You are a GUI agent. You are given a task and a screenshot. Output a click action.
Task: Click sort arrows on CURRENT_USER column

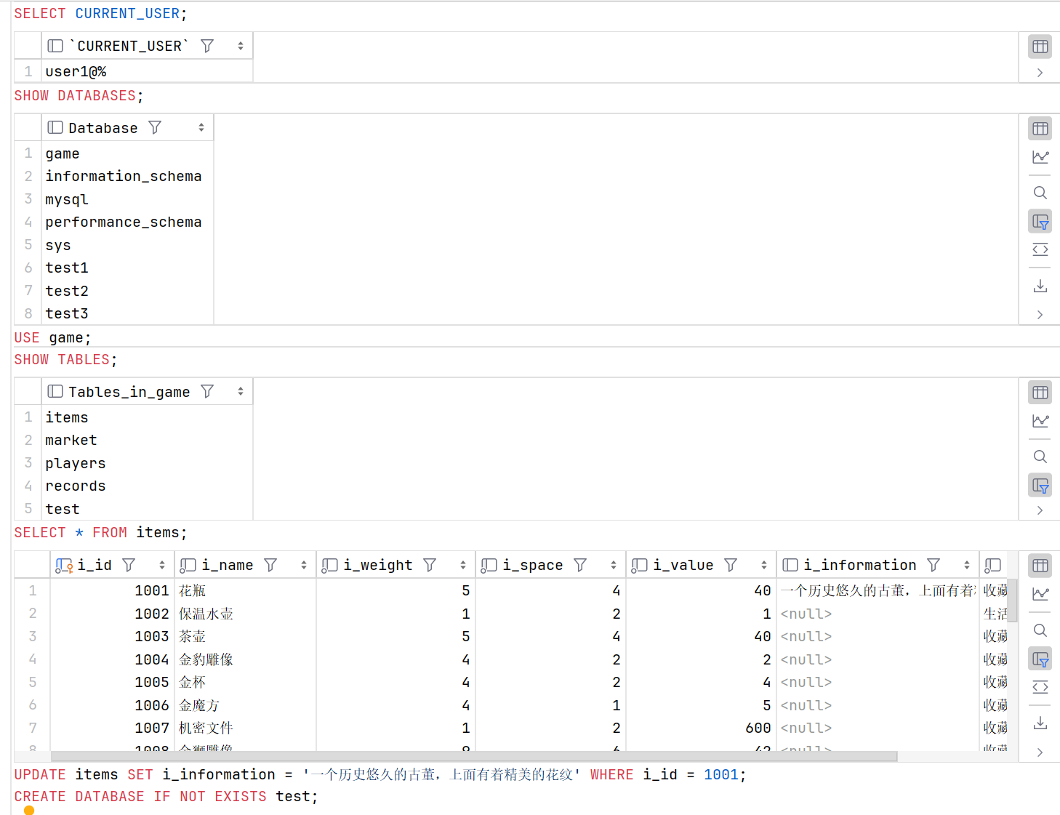click(241, 46)
